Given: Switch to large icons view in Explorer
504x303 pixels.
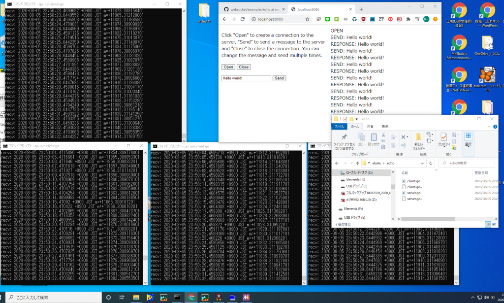Looking at the screenshot, I should point(494,224).
